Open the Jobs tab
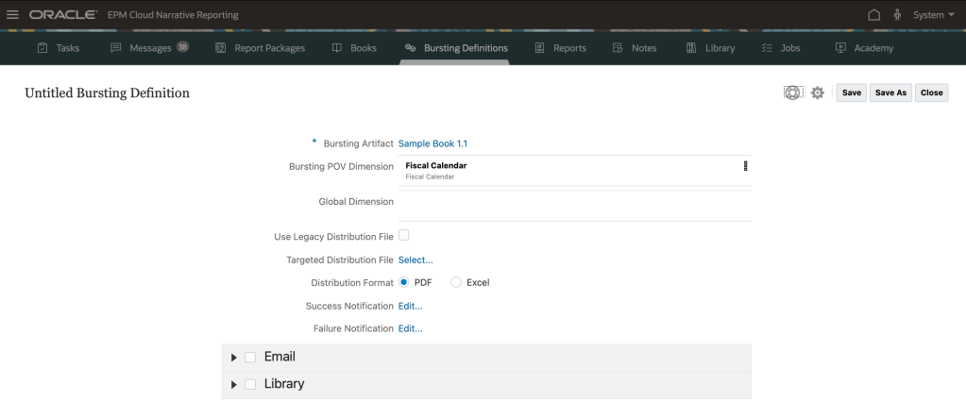 click(x=780, y=48)
